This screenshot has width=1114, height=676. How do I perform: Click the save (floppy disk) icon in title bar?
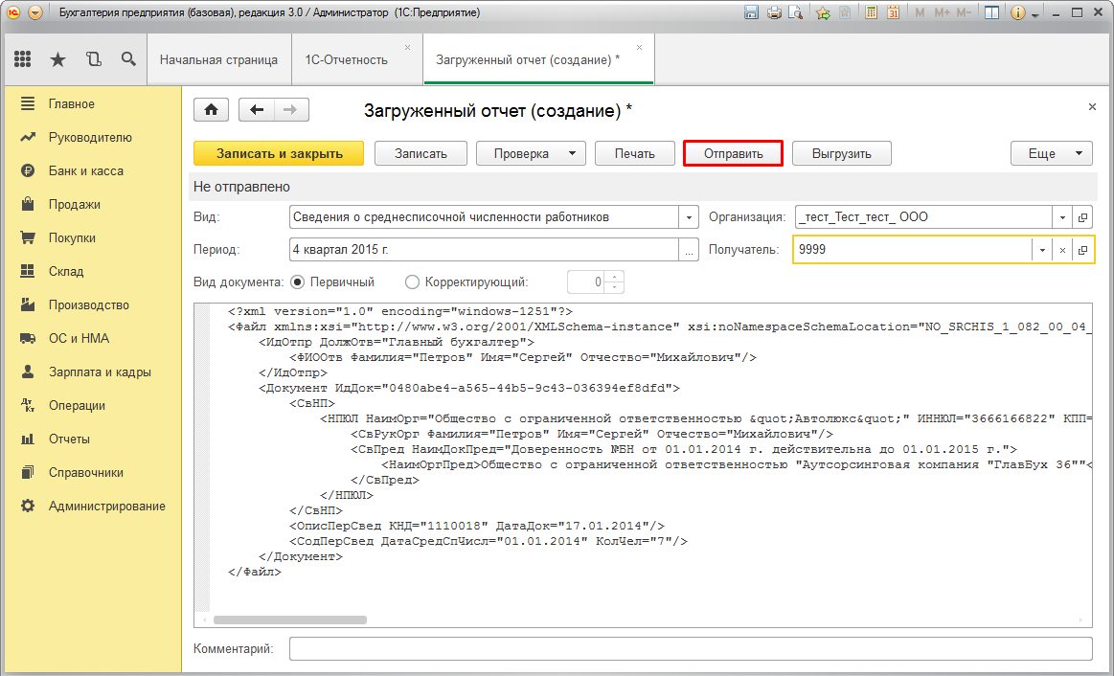(751, 12)
